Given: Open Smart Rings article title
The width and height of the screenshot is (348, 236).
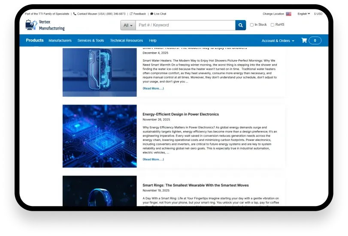Looking at the screenshot, I should tap(196, 185).
